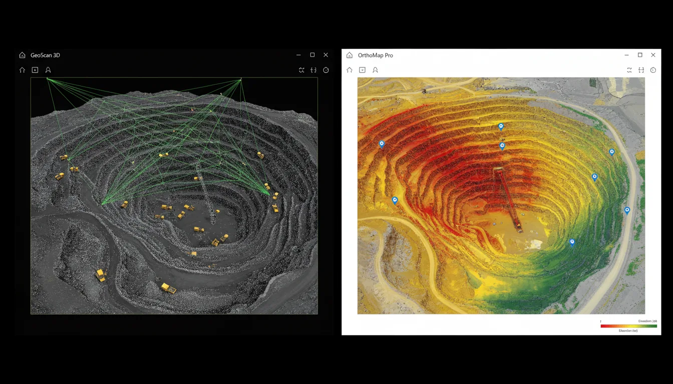Screen dimensions: 673x384
Task: Click the sync icon in GeoScan 3D toolbar
Action: [x=301, y=70]
